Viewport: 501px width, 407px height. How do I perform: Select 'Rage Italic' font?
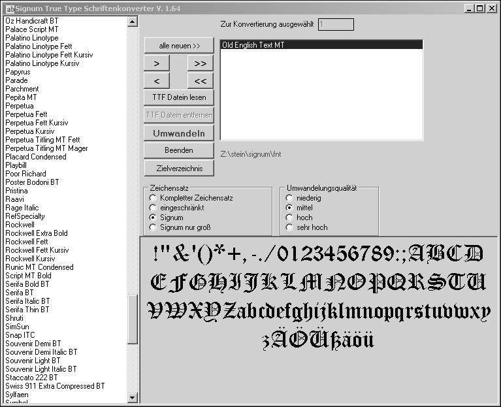click(x=22, y=208)
